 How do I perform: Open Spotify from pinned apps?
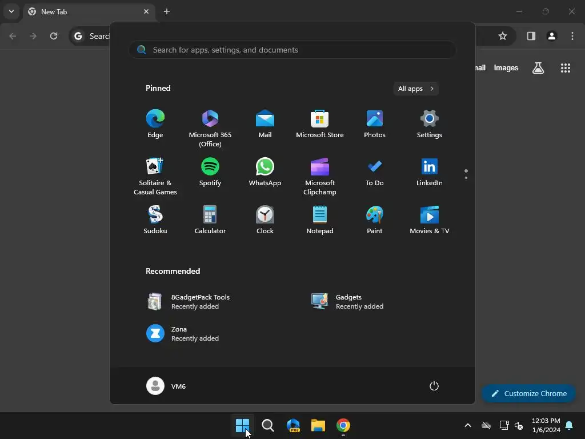click(210, 173)
